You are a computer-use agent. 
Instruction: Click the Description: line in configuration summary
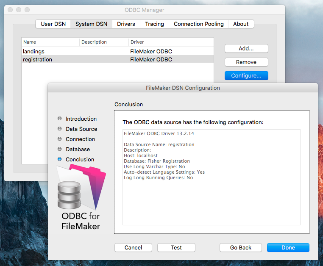[137, 150]
